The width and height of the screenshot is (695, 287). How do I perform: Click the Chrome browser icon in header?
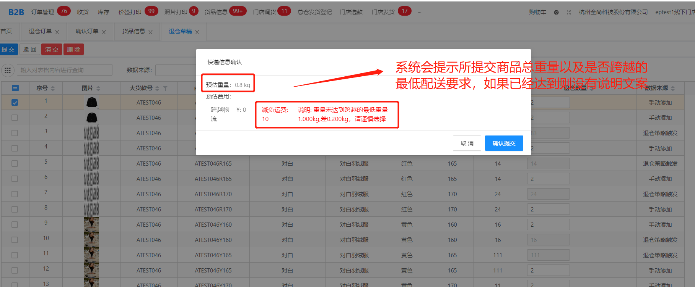tap(556, 12)
